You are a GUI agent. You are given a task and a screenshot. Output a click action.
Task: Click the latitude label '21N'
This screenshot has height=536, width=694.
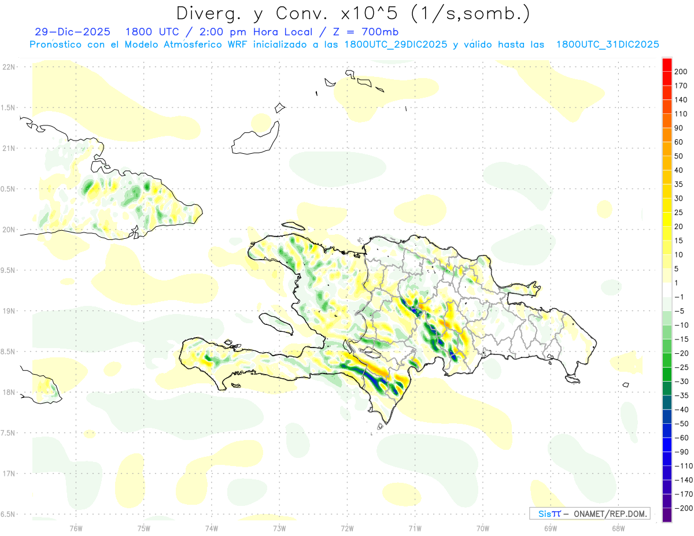tap(9, 149)
